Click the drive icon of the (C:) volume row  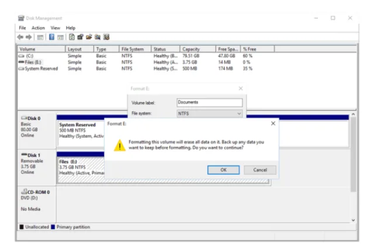coord(22,56)
